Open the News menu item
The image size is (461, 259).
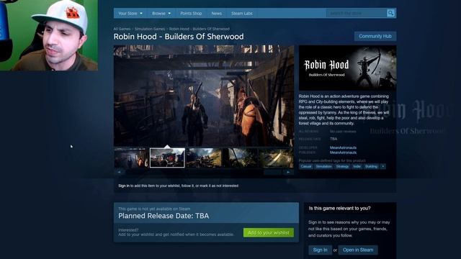pos(216,13)
